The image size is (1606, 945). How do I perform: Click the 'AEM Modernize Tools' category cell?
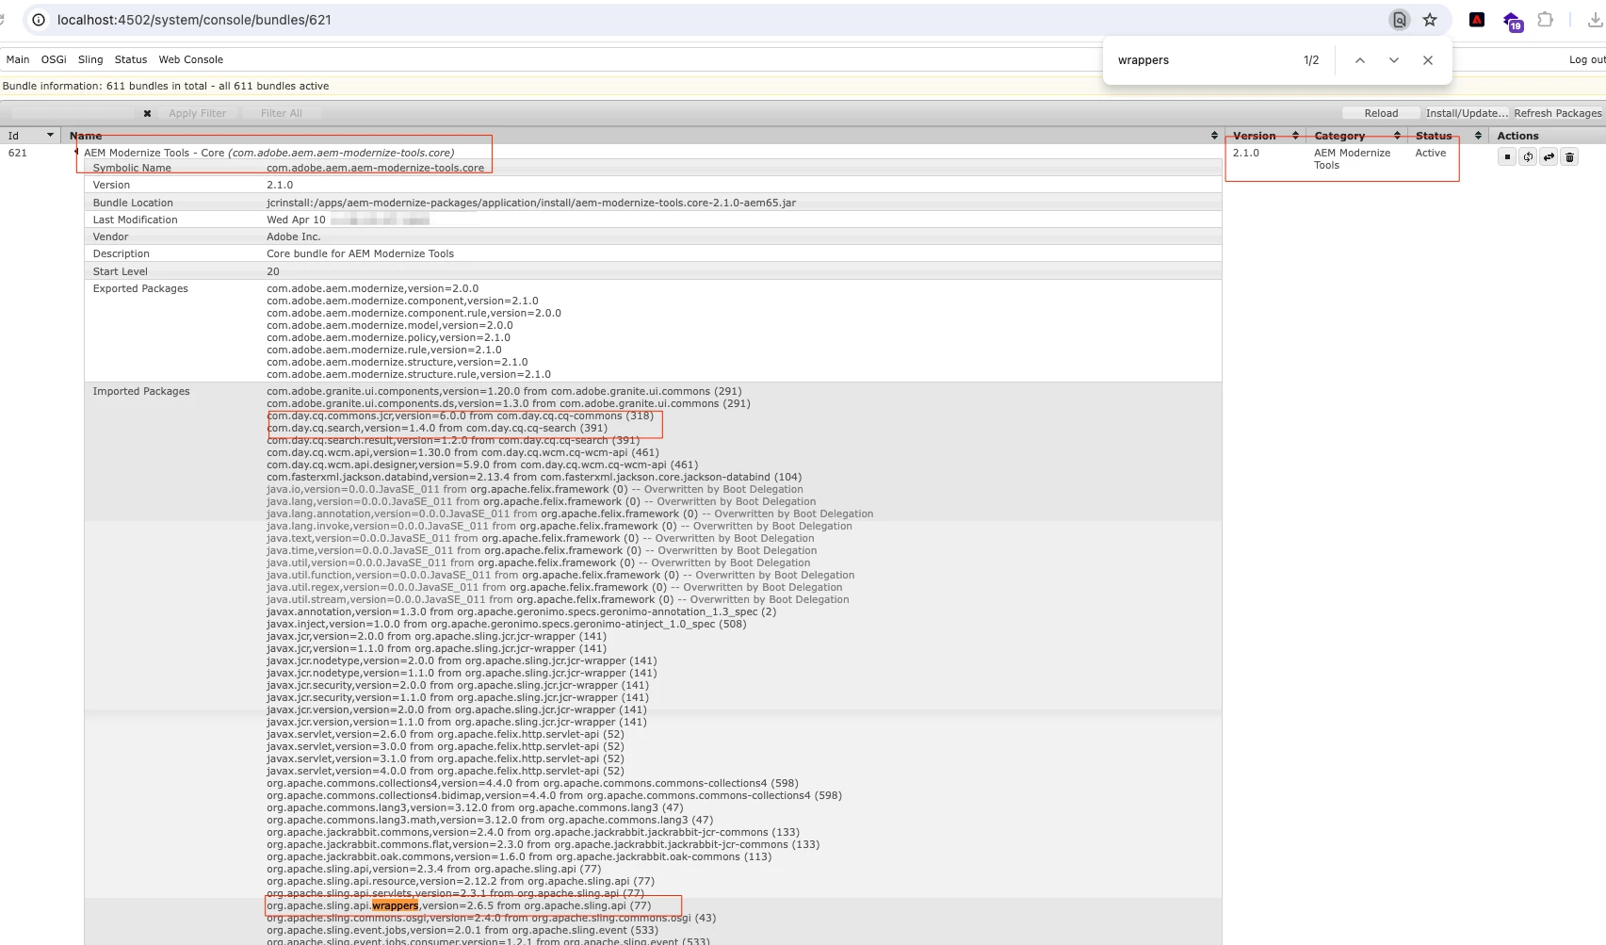1352,158
